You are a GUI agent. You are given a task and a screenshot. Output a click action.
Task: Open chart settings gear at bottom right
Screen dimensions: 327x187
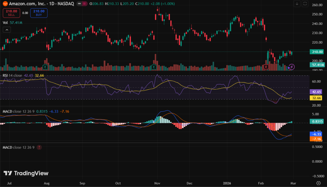click(x=318, y=183)
